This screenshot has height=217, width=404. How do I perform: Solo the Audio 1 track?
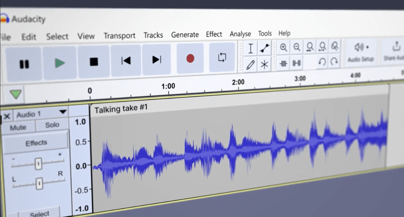[x=52, y=125]
